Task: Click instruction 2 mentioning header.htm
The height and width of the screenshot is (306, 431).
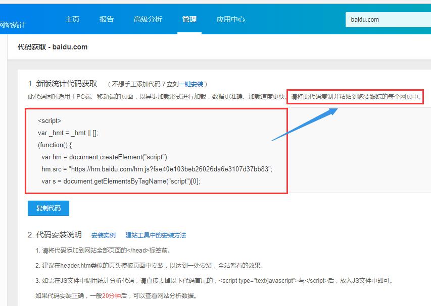Action: (150, 266)
